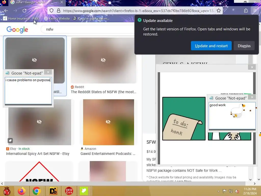Click the Google logo
Screen dimensions: 261x196
coord(17,30)
